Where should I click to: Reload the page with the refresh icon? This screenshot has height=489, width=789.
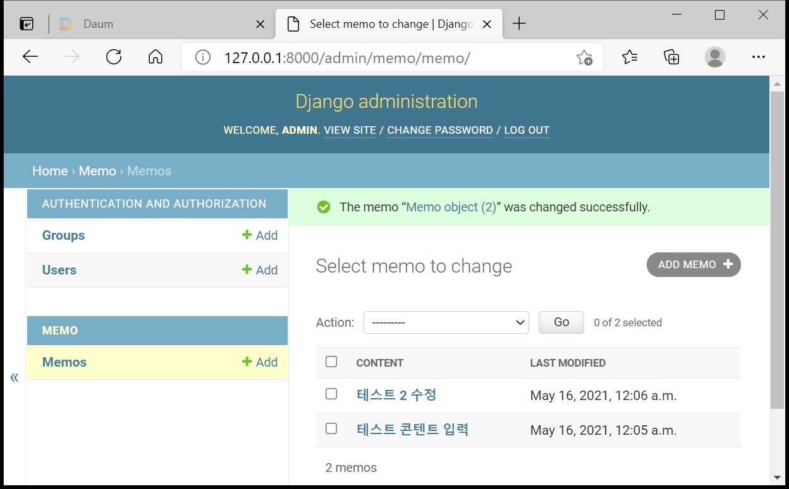[x=114, y=57]
